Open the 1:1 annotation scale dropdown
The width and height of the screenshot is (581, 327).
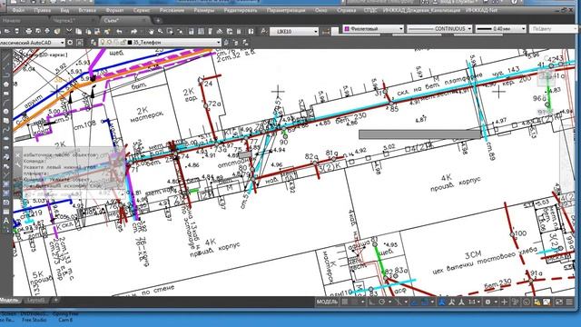474,302
